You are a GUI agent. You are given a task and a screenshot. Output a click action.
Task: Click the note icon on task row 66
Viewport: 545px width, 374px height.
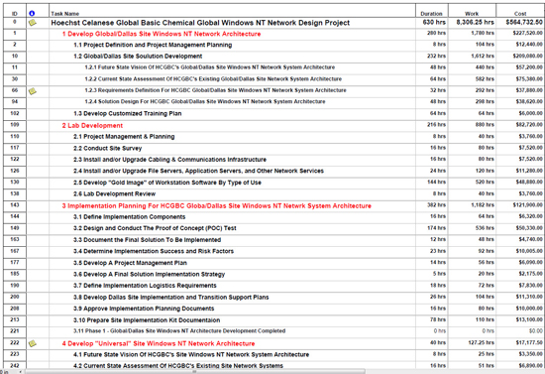point(33,91)
